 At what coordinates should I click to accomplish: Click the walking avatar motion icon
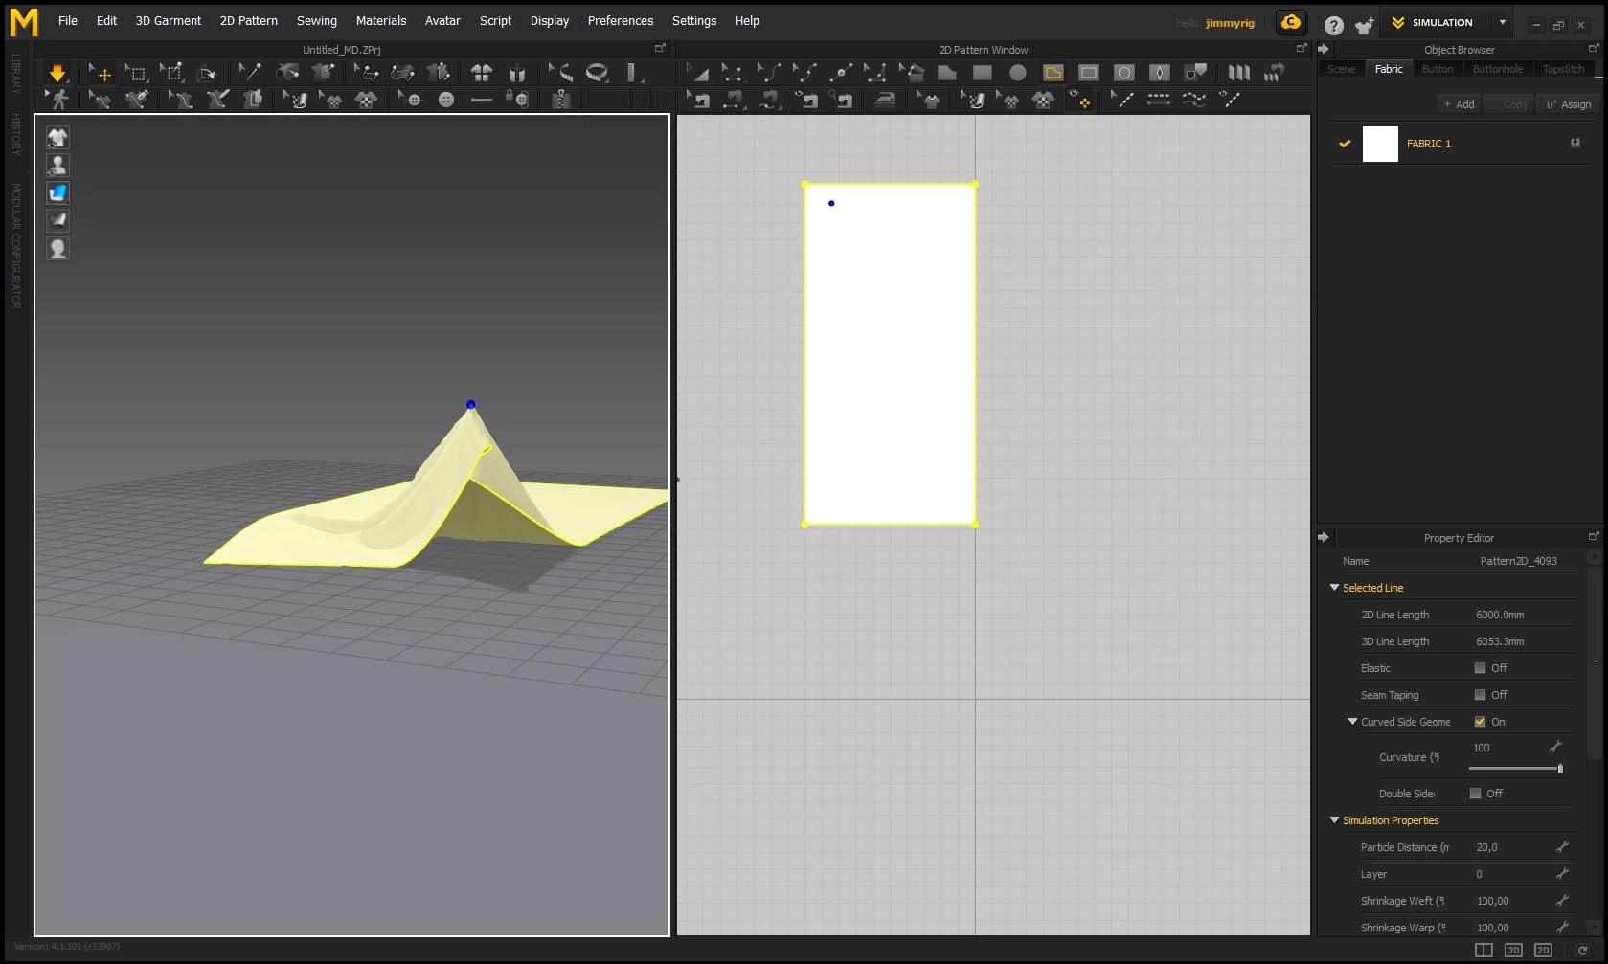point(57,99)
